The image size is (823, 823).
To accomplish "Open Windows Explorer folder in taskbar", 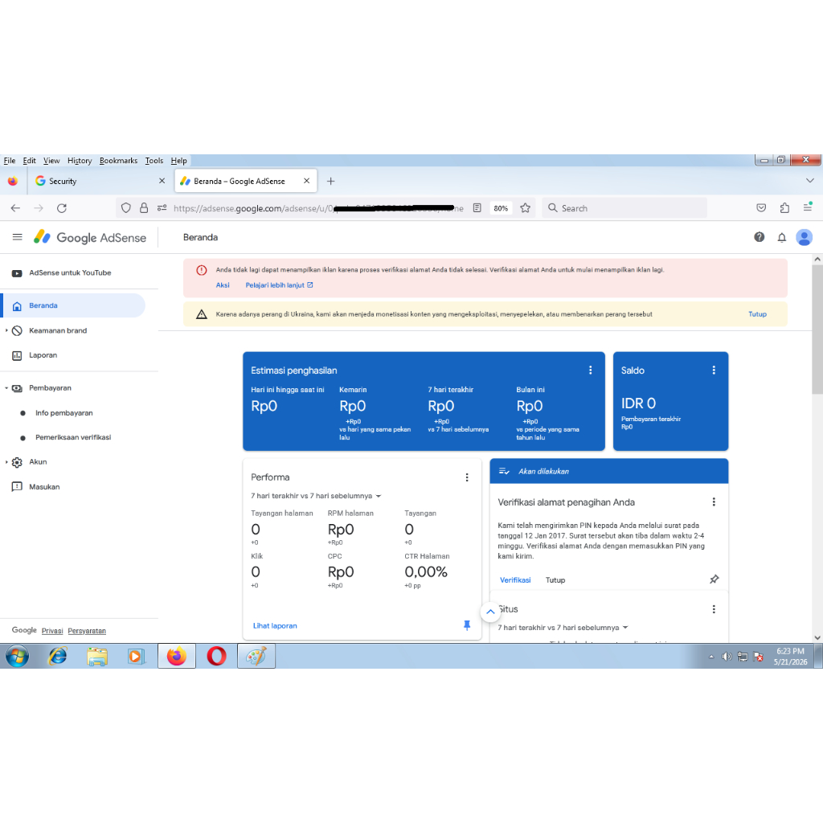I will (97, 656).
